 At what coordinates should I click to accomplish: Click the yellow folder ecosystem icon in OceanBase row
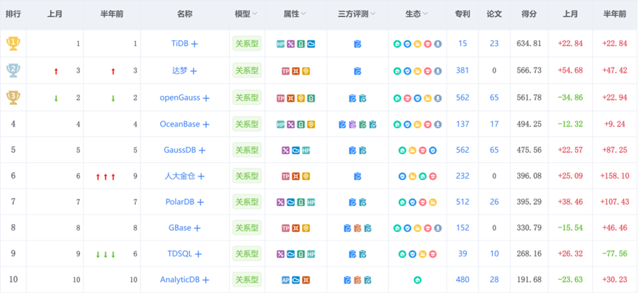tap(417, 125)
